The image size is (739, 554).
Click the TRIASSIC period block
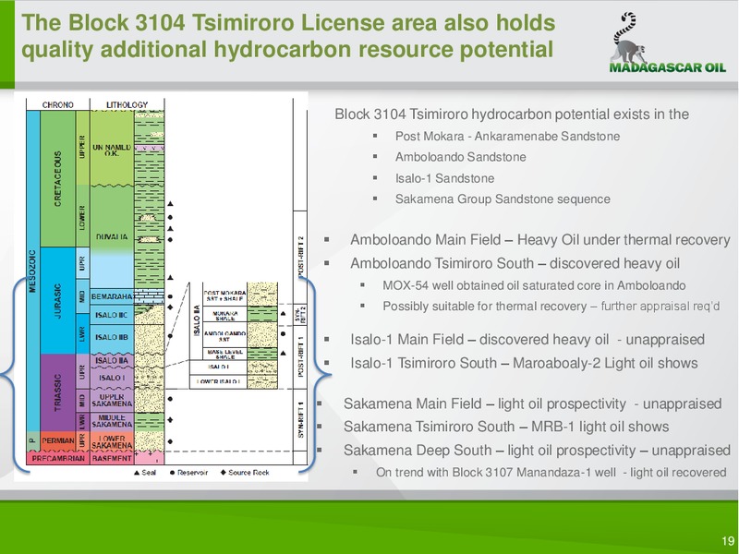coord(57,392)
